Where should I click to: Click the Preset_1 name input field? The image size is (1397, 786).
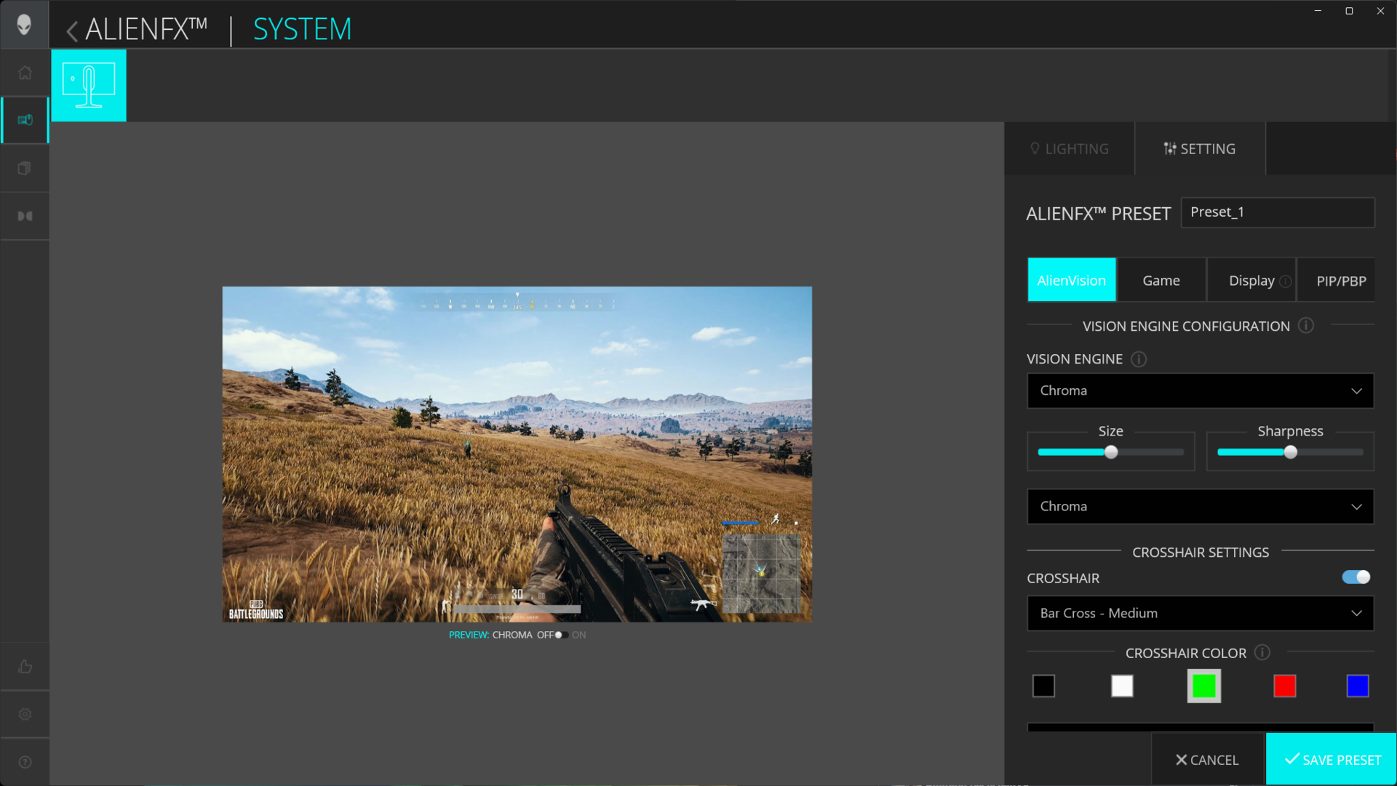point(1277,212)
